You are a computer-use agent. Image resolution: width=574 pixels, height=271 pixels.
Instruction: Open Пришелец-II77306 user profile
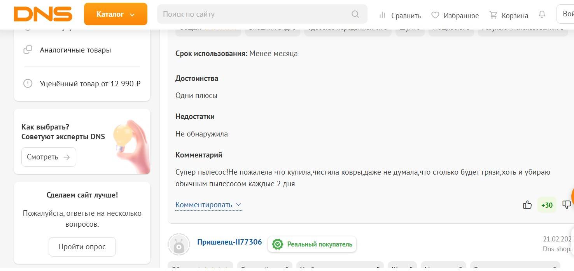click(229, 243)
